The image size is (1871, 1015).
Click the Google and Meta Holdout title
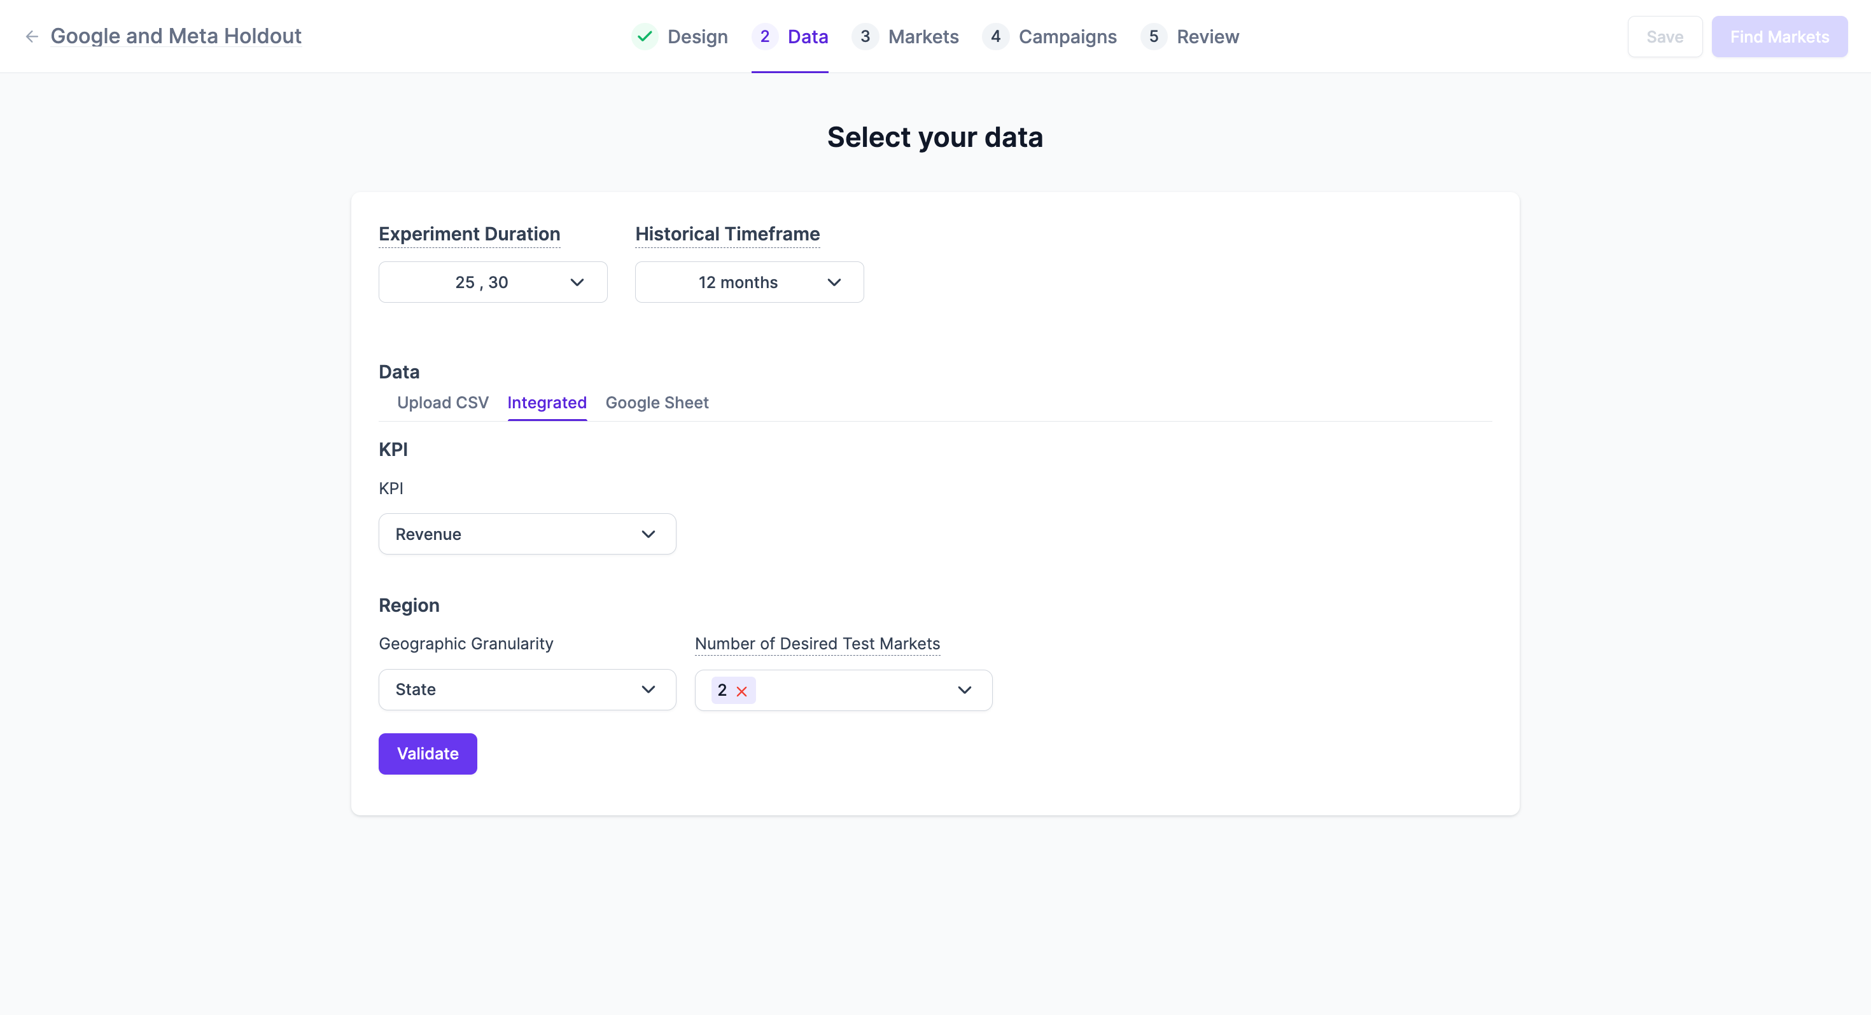176,36
